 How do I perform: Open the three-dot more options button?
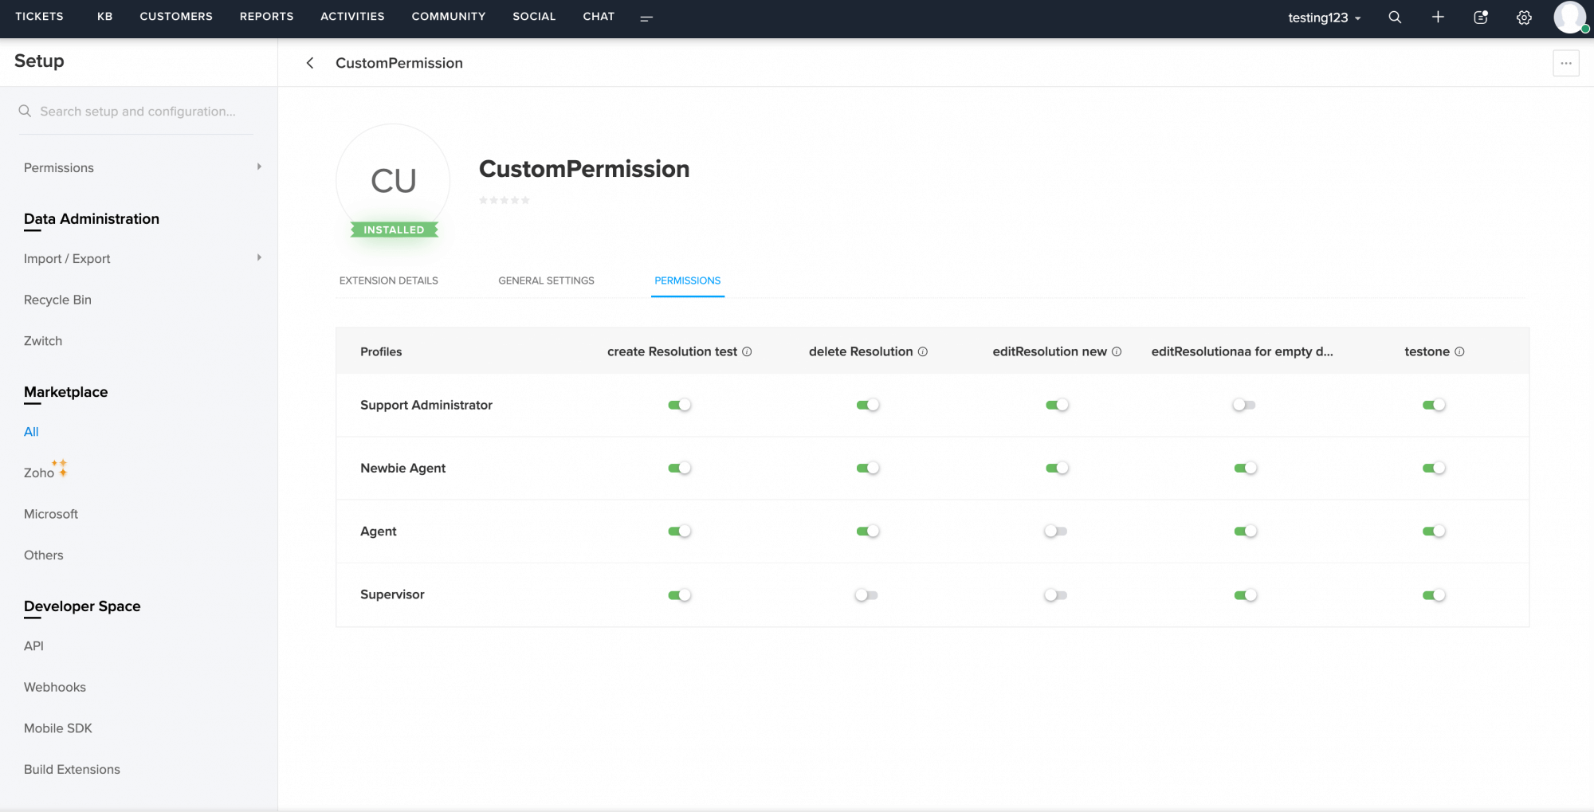(x=1565, y=63)
